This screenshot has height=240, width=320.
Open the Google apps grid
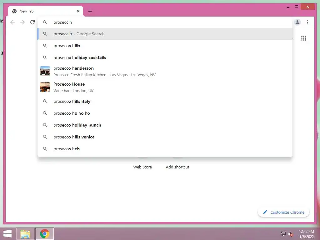[304, 38]
